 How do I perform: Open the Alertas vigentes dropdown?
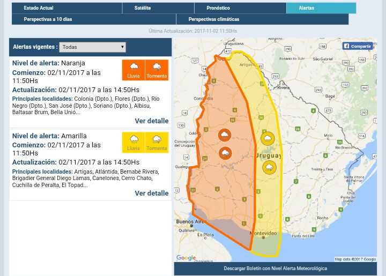point(92,47)
